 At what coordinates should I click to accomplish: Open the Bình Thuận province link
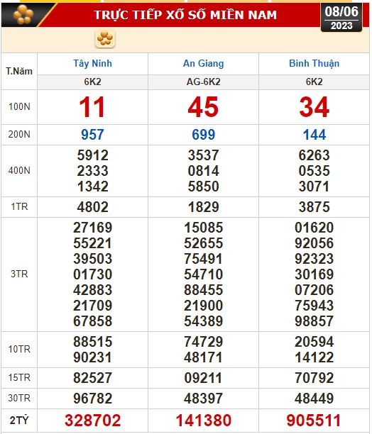tap(314, 64)
